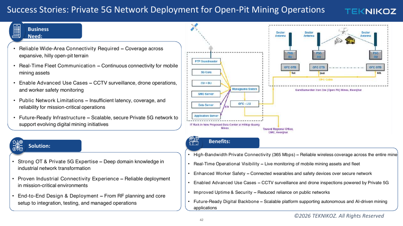Click the 'Enhanced Worker Safety' bullet

pyautogui.click(x=280, y=173)
